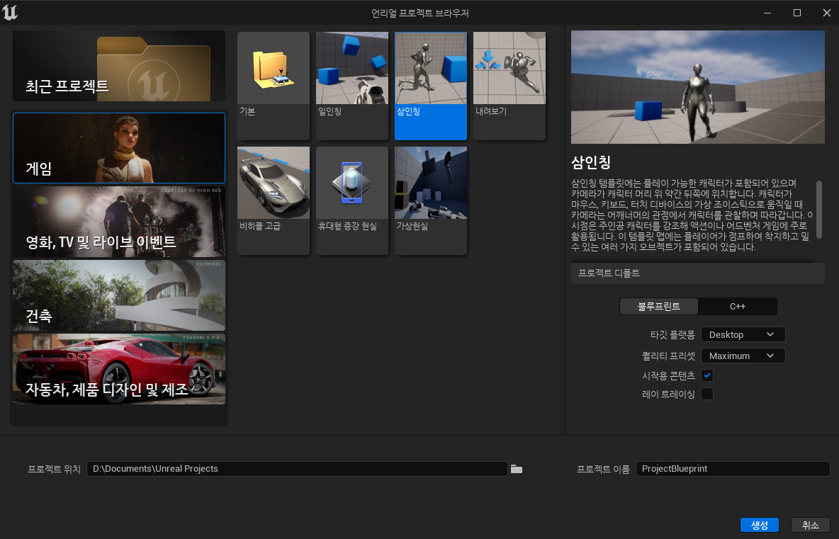Select the 삼인칭 third-person template

pyautogui.click(x=431, y=86)
